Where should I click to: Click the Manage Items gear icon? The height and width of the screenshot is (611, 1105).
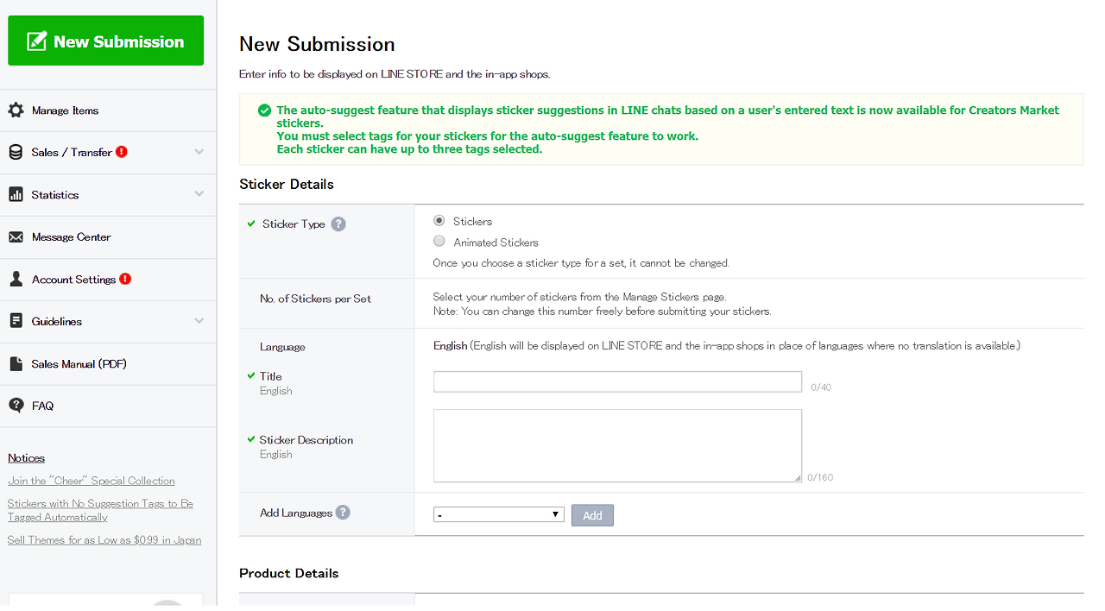[16, 110]
